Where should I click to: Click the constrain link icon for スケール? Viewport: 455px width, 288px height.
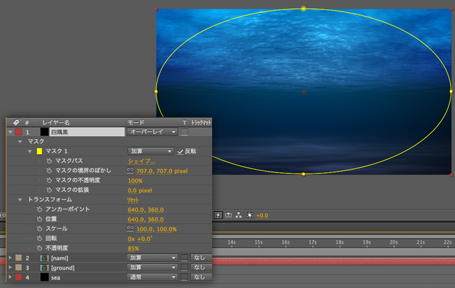point(131,228)
